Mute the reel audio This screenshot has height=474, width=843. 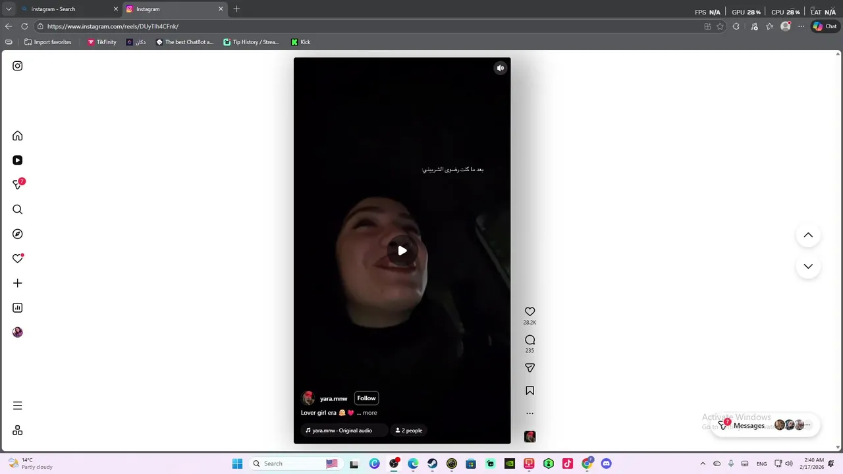501,68
